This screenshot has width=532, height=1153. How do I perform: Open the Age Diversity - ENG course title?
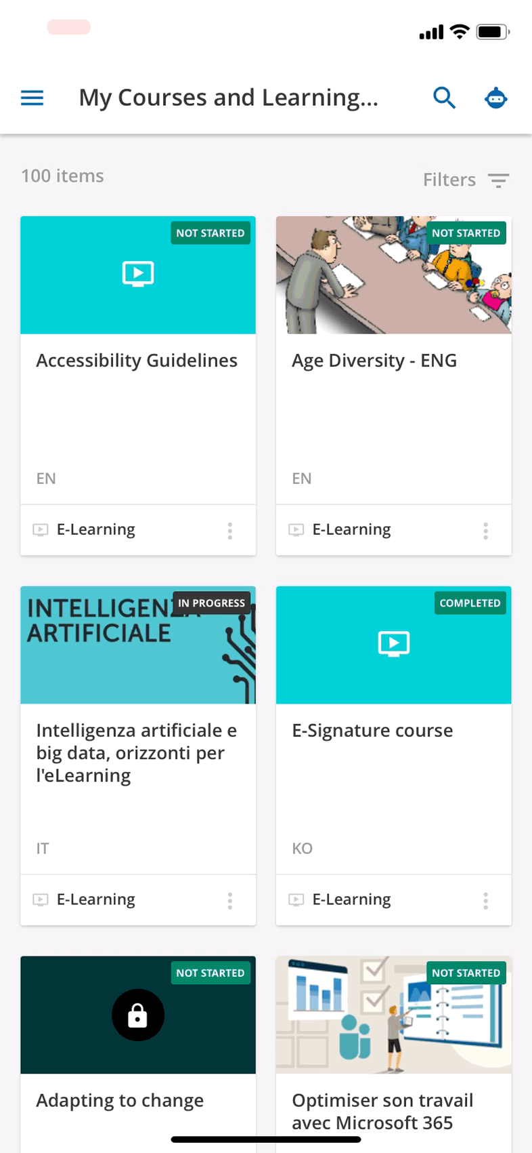click(x=374, y=361)
